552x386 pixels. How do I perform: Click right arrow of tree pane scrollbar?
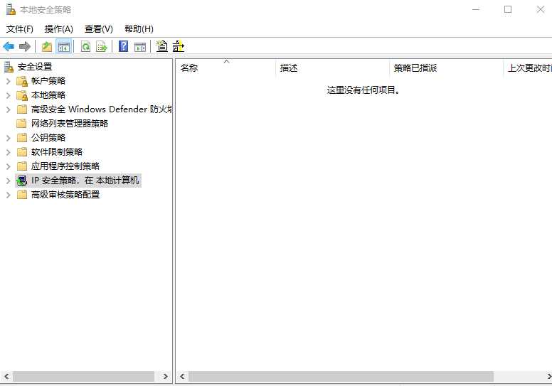point(166,377)
